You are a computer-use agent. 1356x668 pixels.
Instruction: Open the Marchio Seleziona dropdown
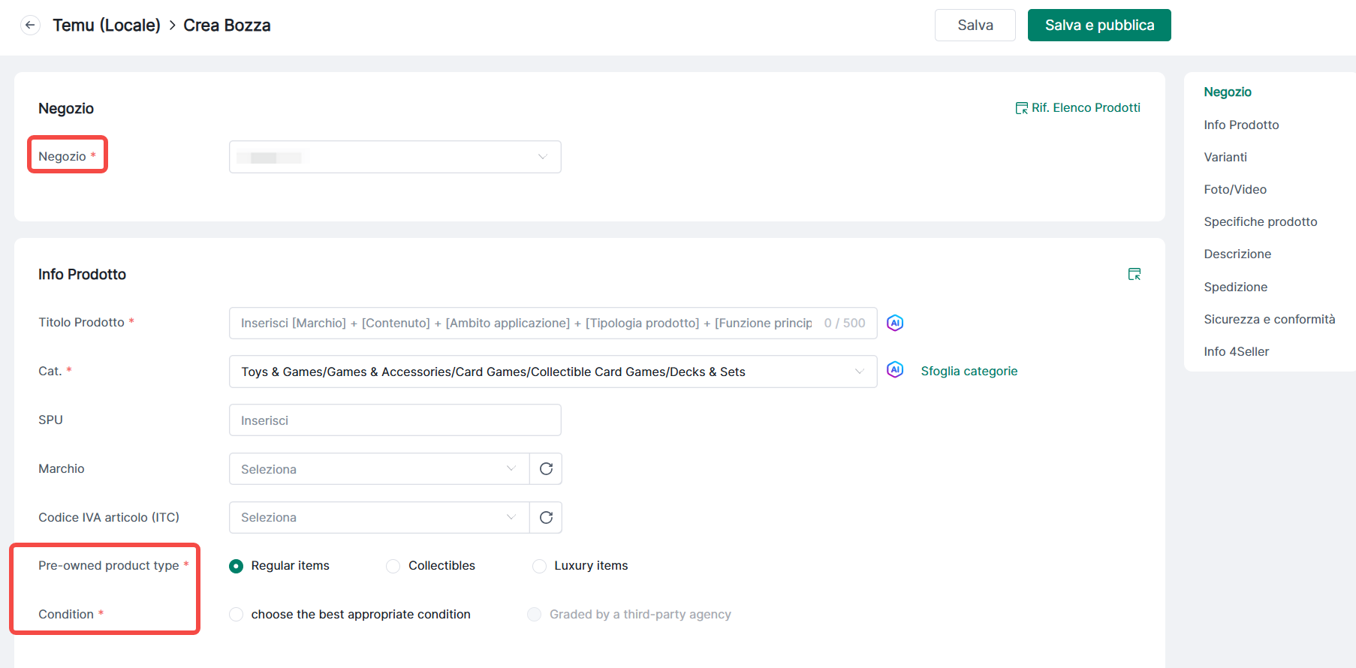tap(379, 469)
